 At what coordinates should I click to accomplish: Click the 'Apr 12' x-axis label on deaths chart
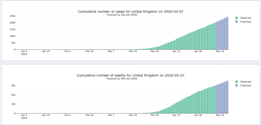point(176,115)
